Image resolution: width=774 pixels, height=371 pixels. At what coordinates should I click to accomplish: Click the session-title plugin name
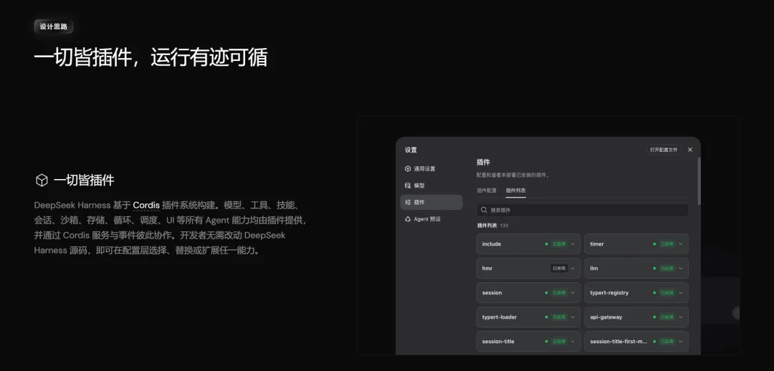tap(498, 342)
